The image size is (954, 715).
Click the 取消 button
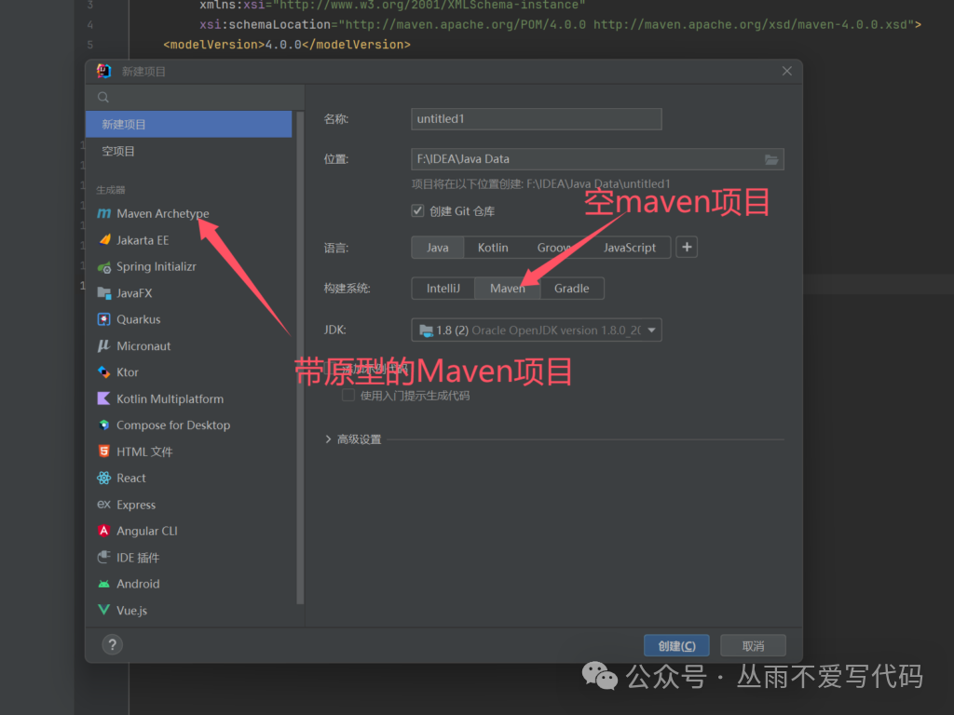coord(753,646)
